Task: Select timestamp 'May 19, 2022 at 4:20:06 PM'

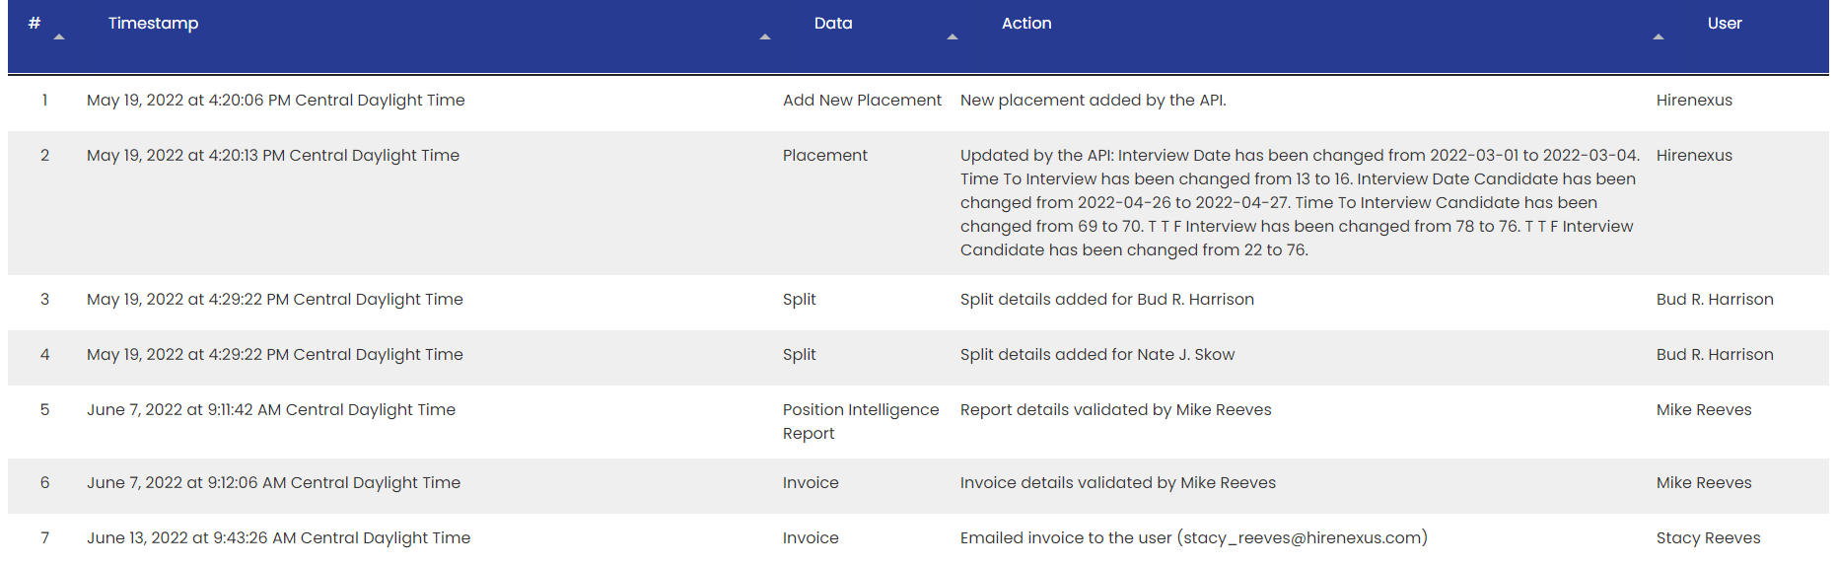Action: coord(276,100)
